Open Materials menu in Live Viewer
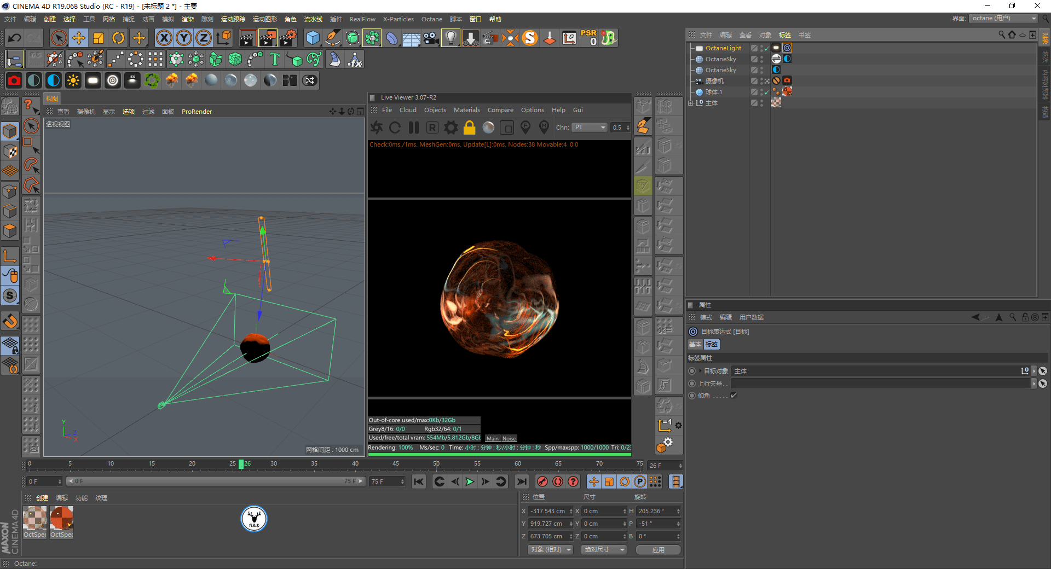The image size is (1051, 569). [x=466, y=110]
